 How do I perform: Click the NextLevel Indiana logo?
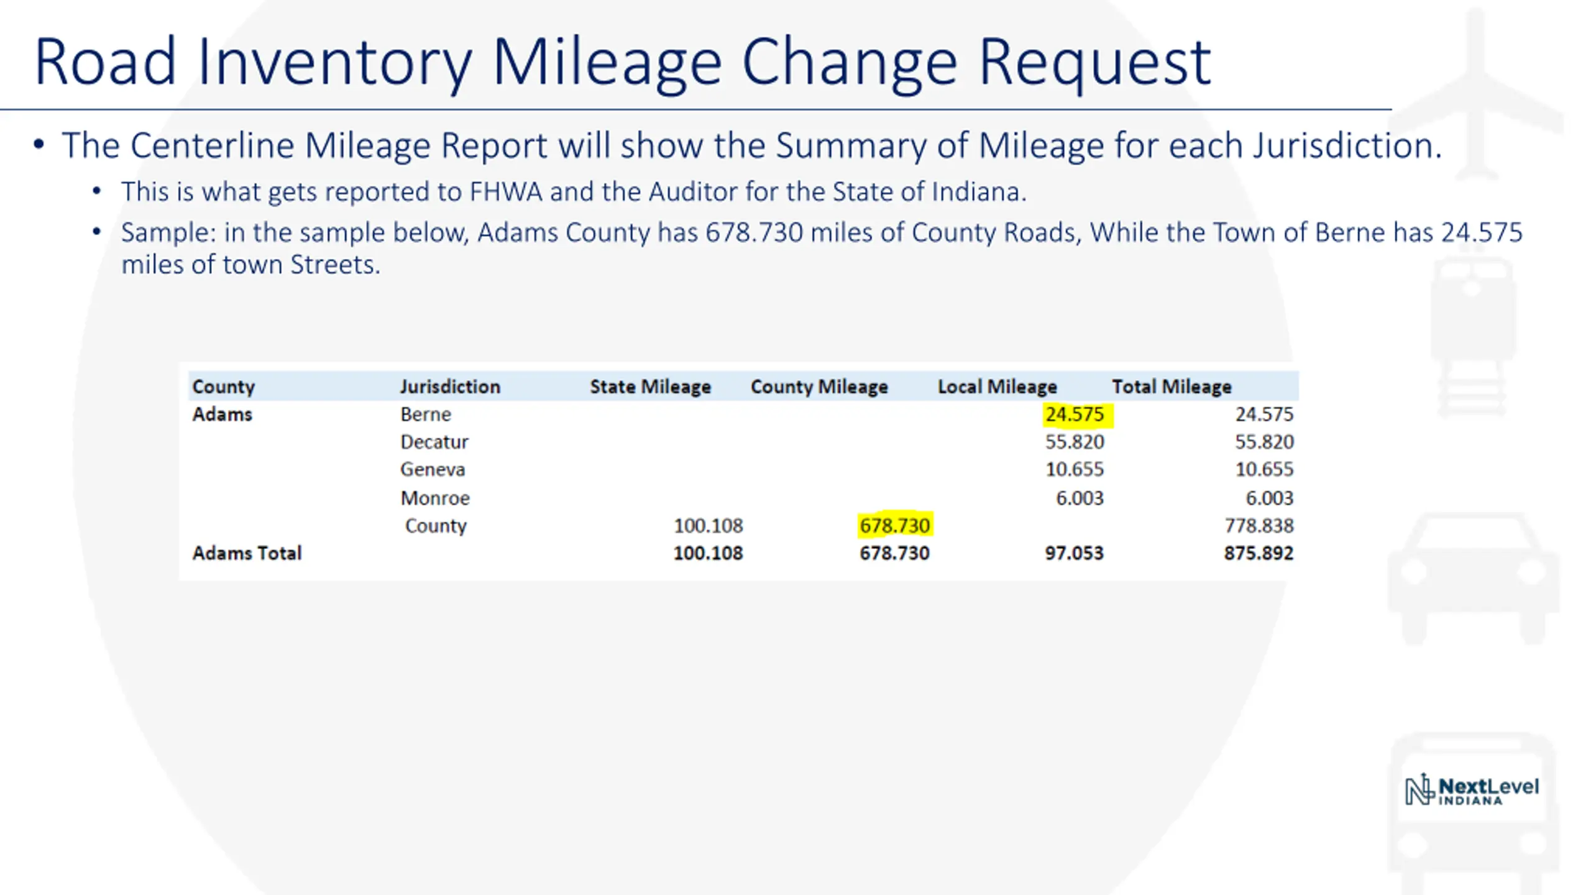(1472, 790)
